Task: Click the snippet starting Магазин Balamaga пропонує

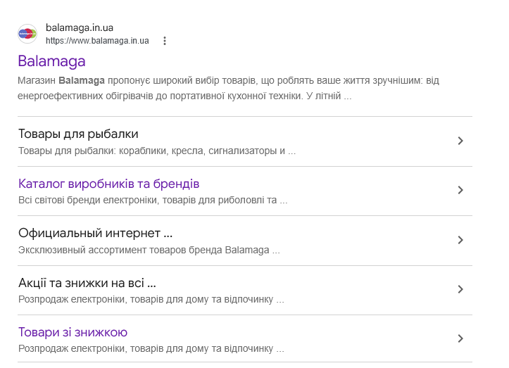Action: [x=228, y=88]
